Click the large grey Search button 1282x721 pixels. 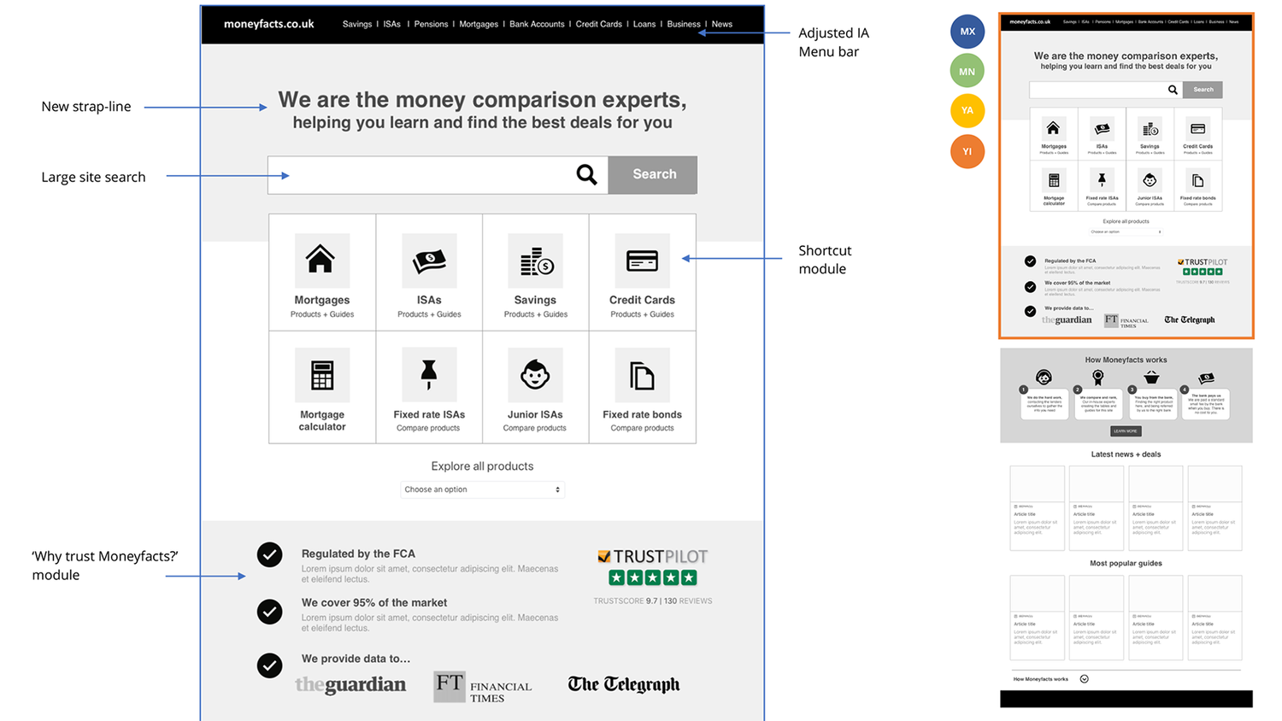(x=653, y=174)
